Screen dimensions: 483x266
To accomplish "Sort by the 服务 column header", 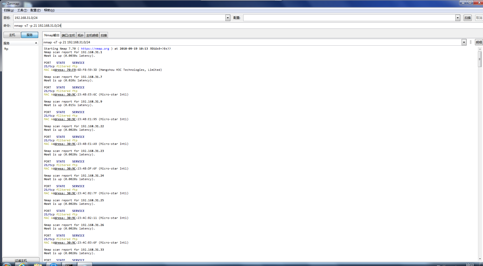I will 20,43.
